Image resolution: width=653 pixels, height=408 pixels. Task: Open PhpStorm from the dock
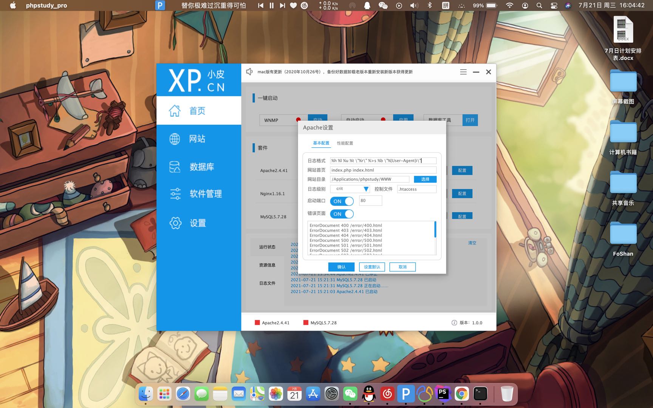[x=443, y=394]
